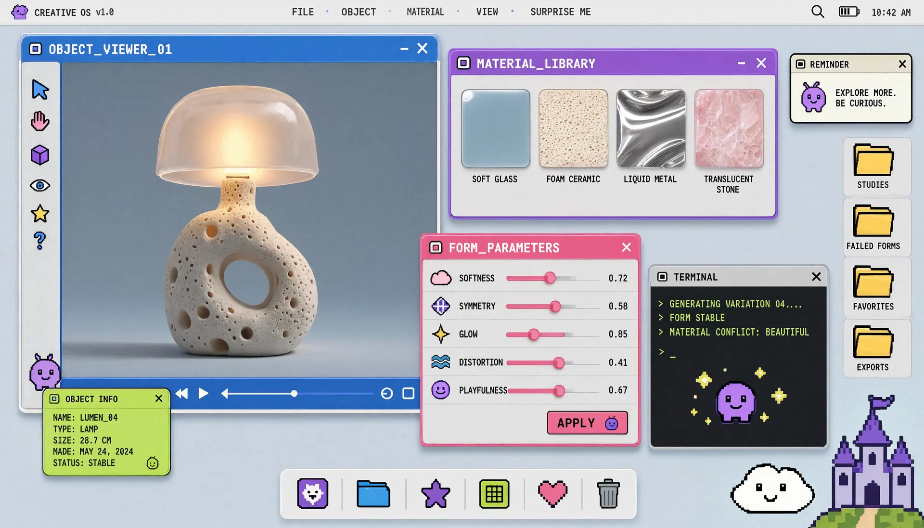
Task: Click the white cloud desktop character
Action: [x=772, y=489]
